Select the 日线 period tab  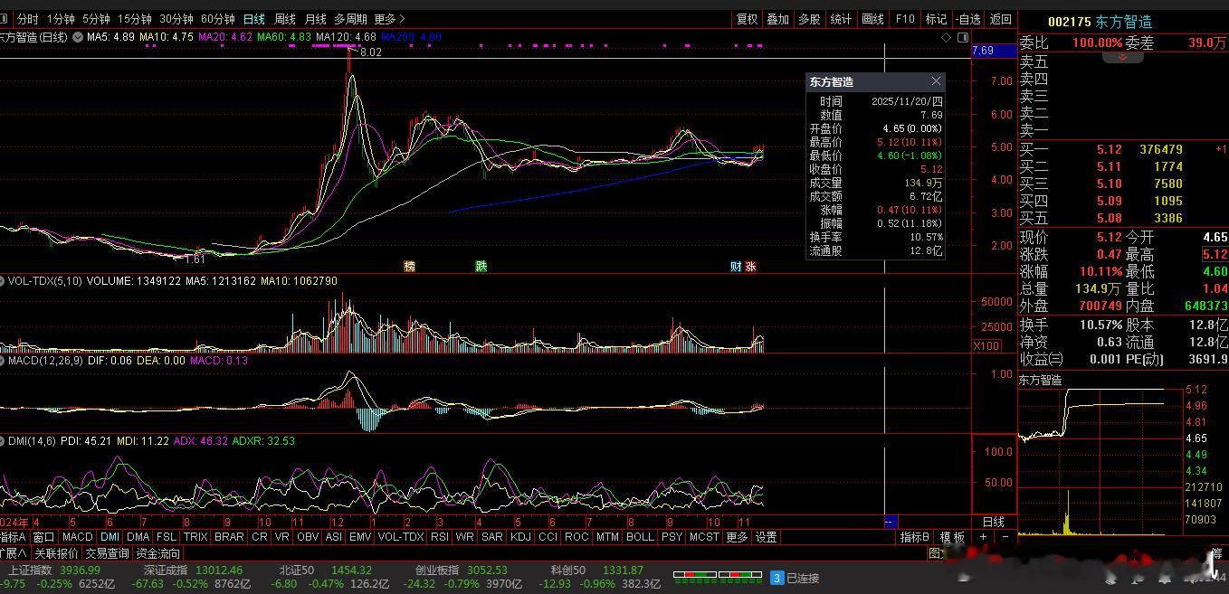pos(254,18)
